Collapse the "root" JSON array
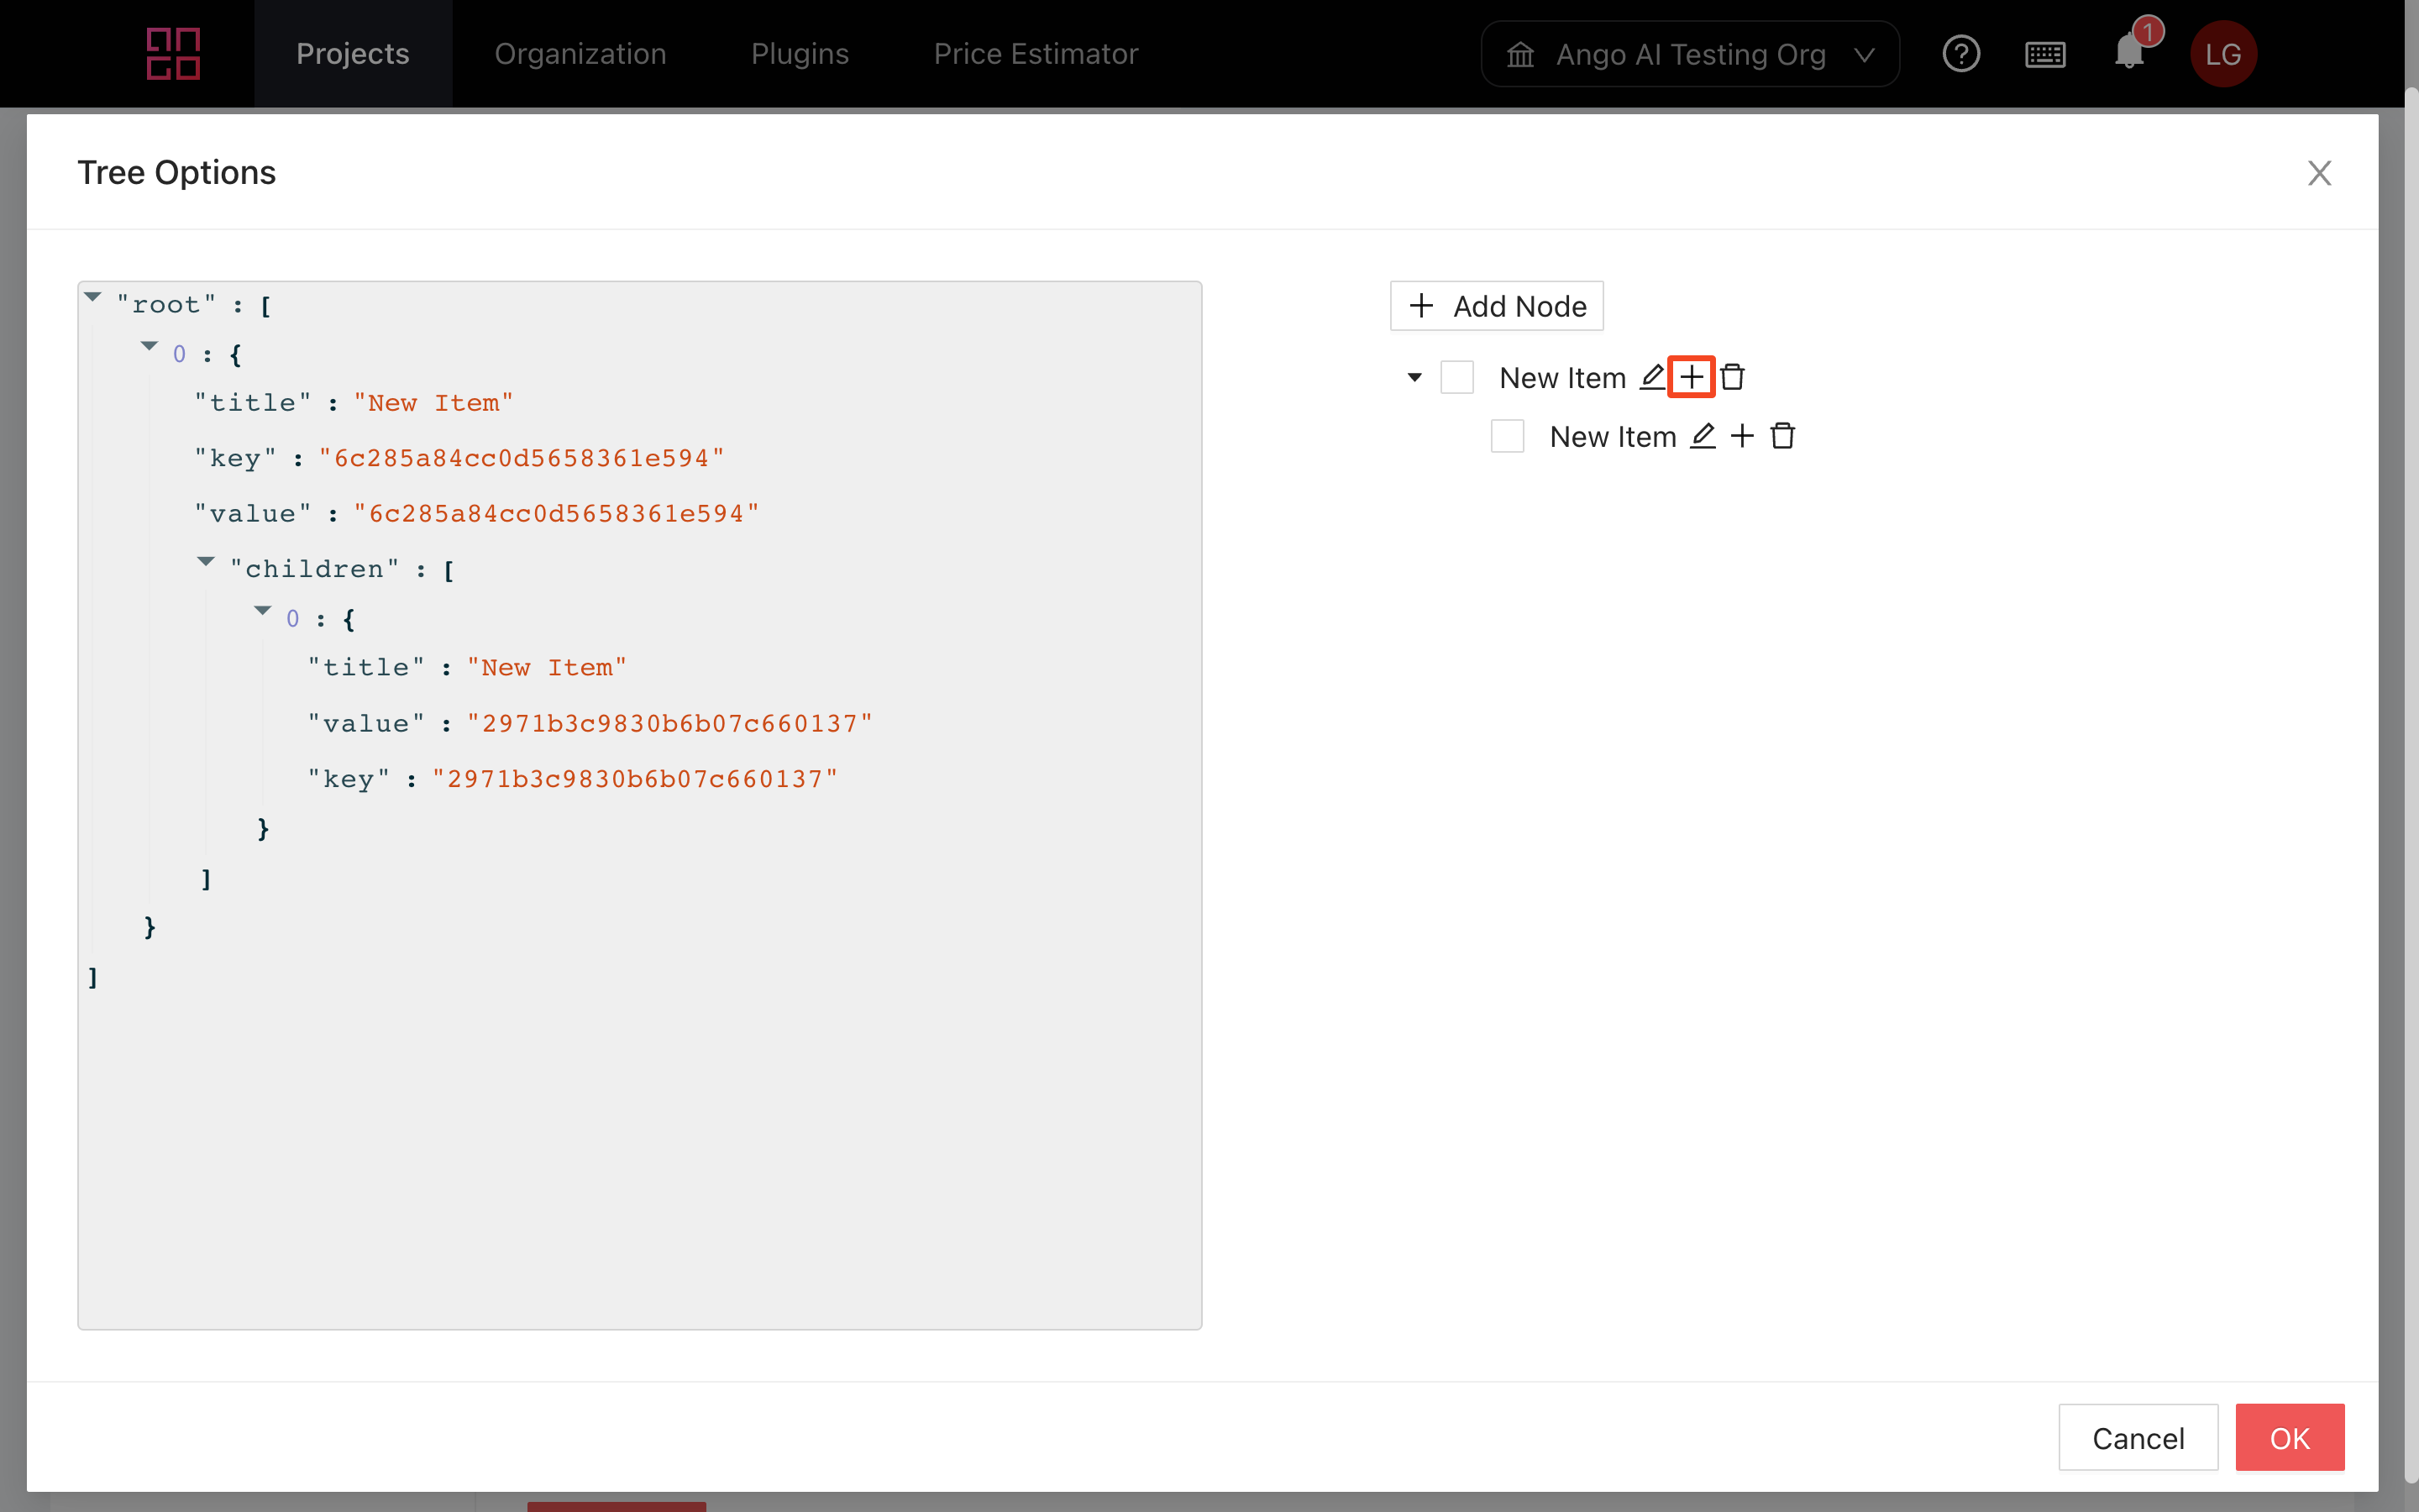The height and width of the screenshot is (1512, 2419). click(x=93, y=297)
